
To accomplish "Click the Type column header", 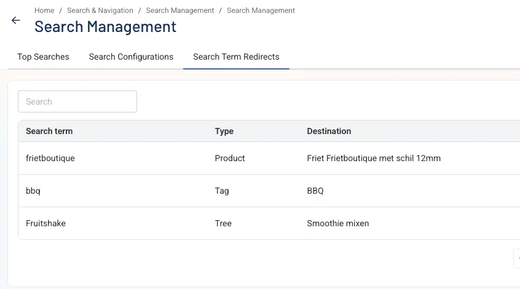I will click(224, 131).
